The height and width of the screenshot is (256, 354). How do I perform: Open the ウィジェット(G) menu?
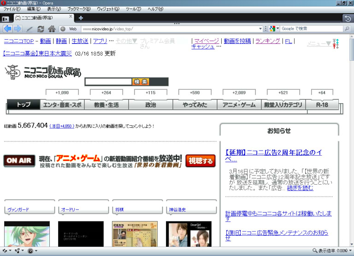pyautogui.click(x=108, y=9)
